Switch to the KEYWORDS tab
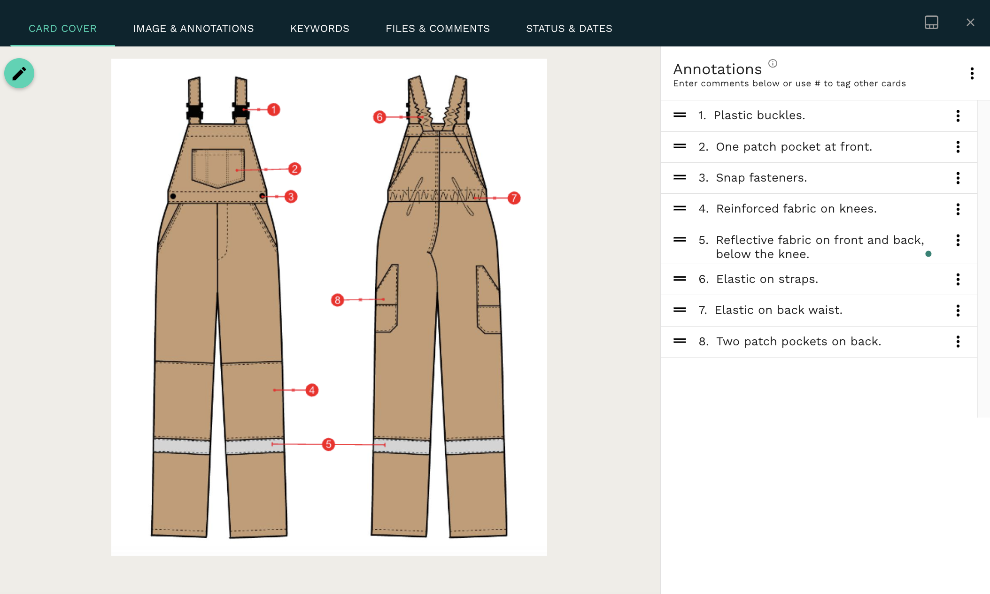990x594 pixels. click(320, 28)
